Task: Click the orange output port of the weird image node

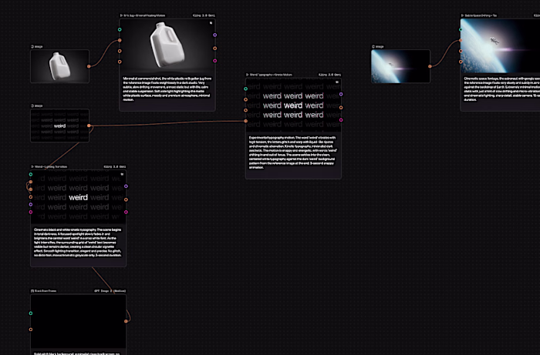Action: tap(89, 126)
